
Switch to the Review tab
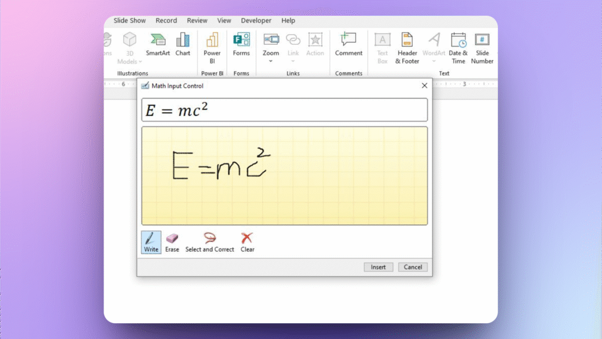(x=197, y=20)
